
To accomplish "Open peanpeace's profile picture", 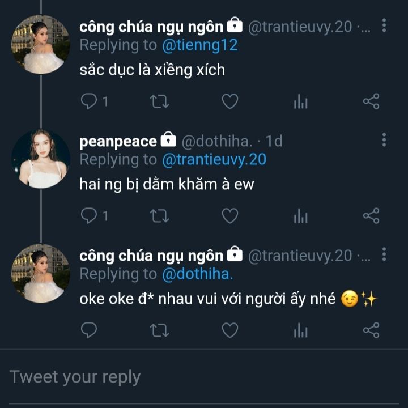I will click(40, 159).
